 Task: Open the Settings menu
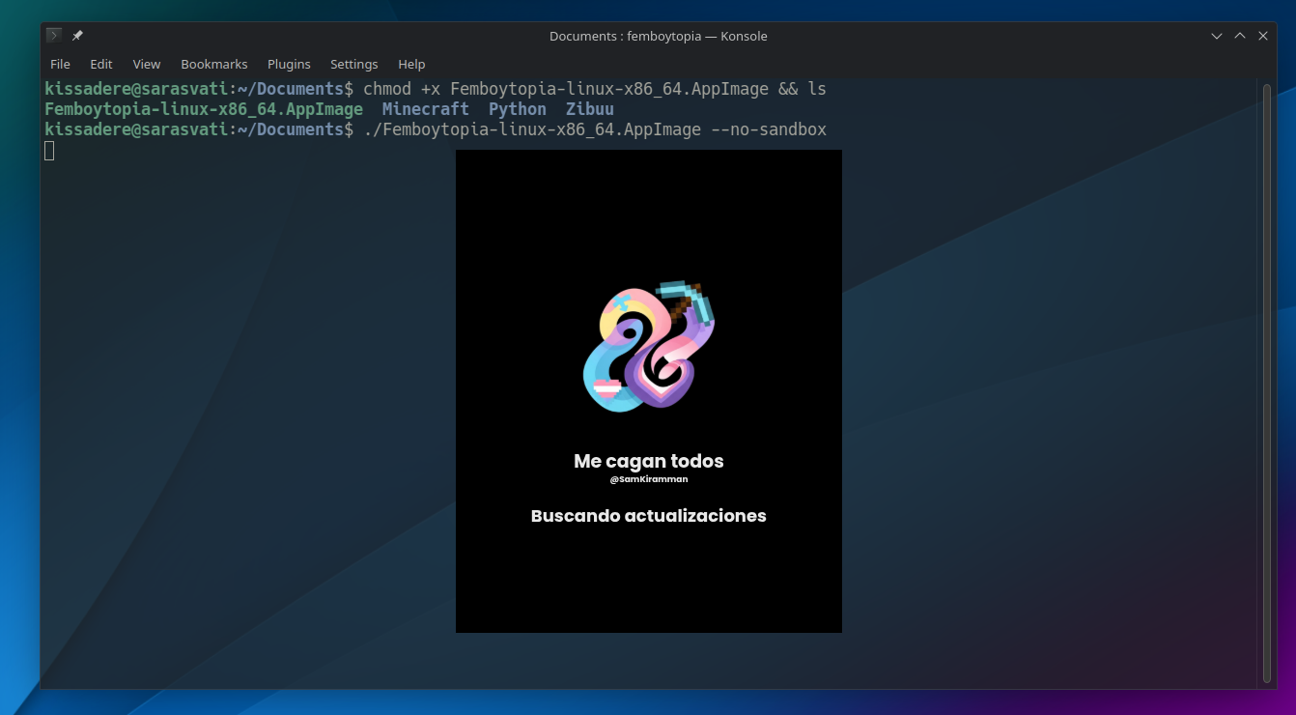(353, 64)
